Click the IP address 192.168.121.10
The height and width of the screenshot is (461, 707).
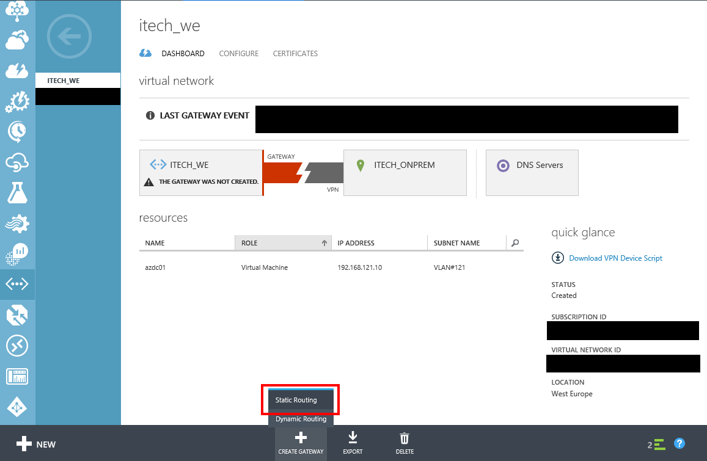click(360, 267)
